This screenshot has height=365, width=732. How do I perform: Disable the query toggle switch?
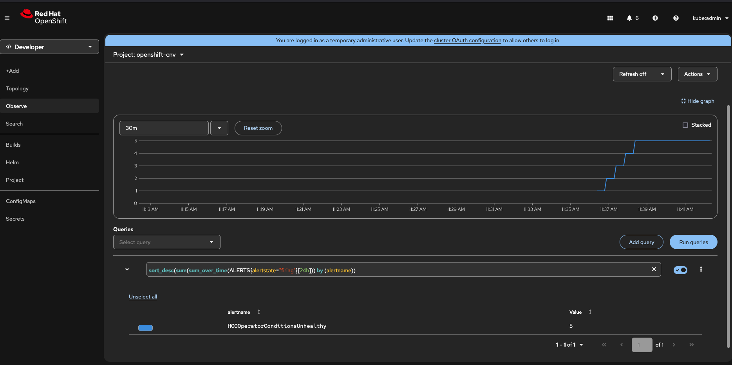coord(680,270)
